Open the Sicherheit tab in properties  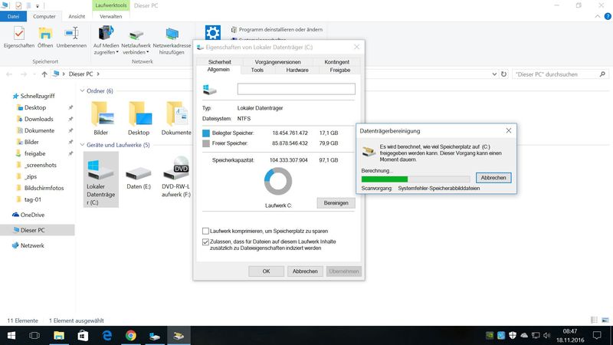tap(220, 62)
